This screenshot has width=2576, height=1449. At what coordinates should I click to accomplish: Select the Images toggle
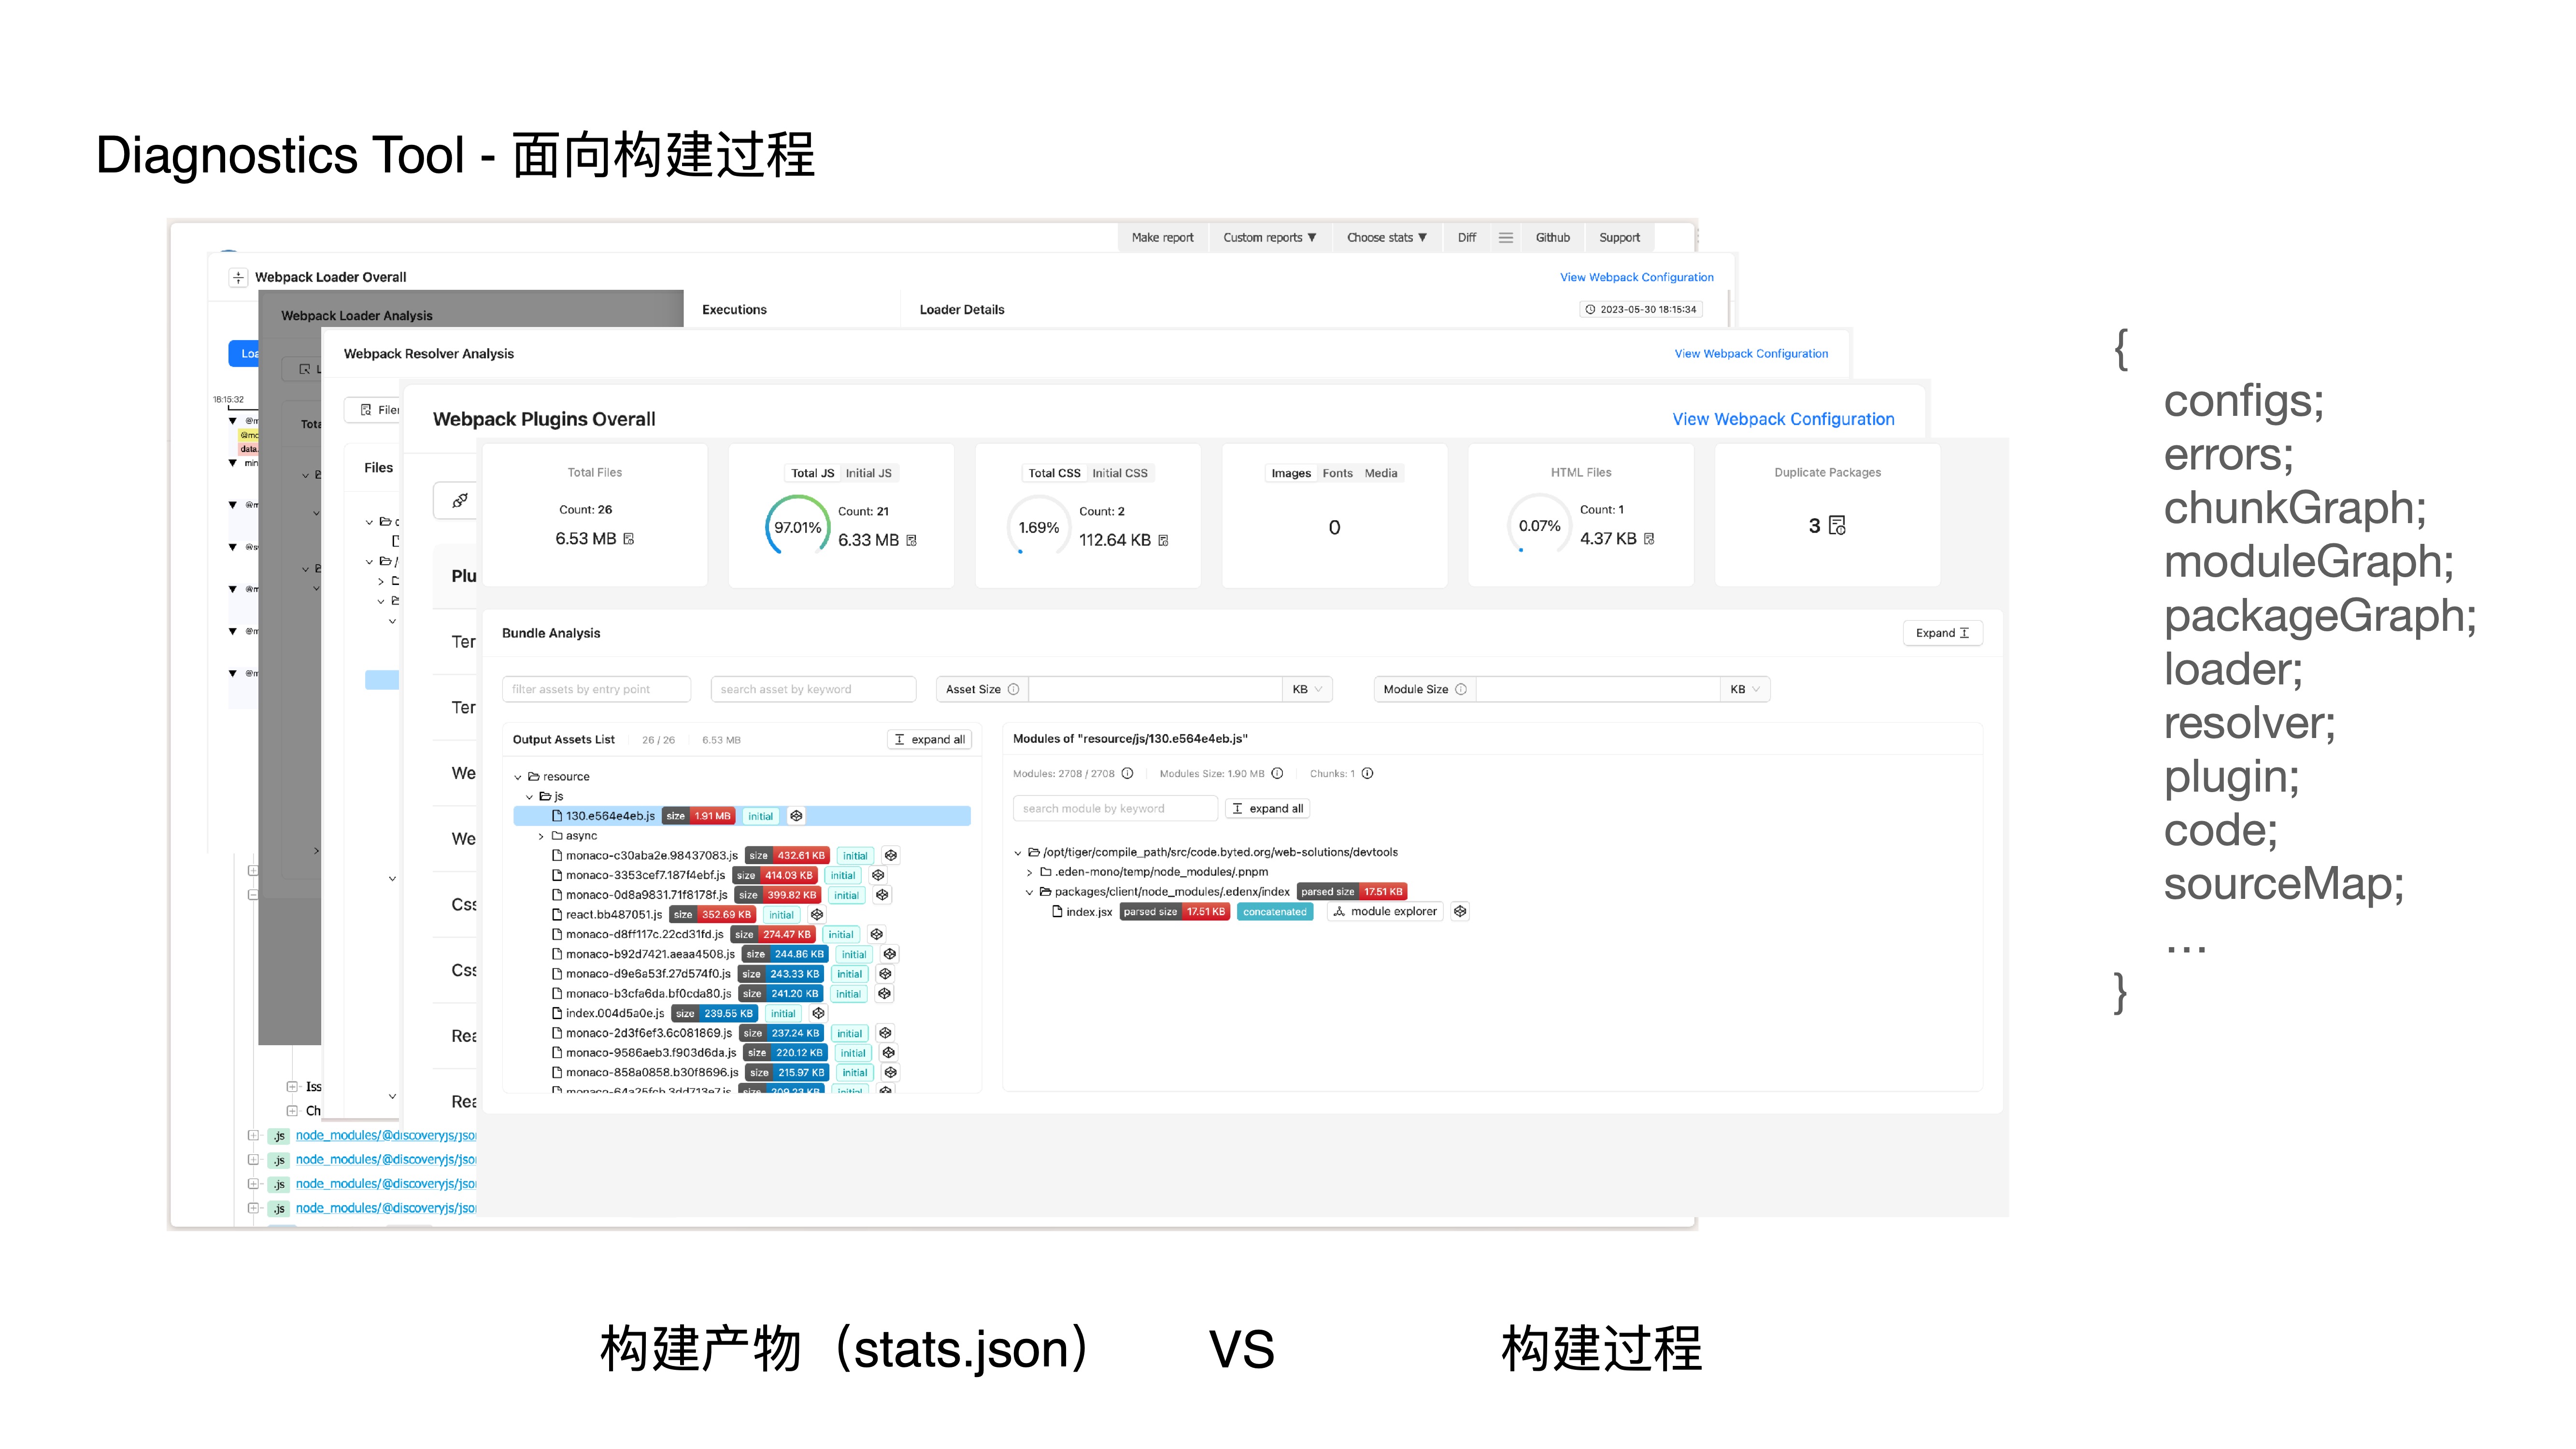(1290, 473)
